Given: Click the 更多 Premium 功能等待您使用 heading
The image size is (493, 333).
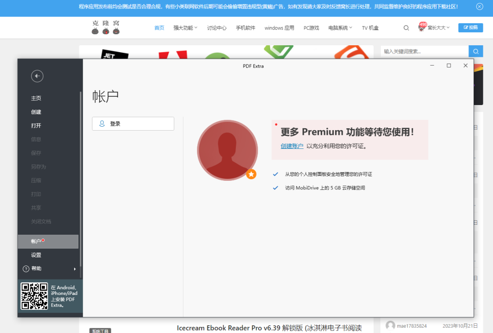Looking at the screenshot, I should (347, 132).
